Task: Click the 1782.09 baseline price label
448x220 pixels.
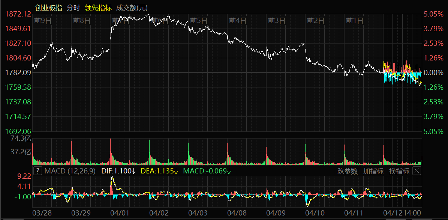Action: (x=18, y=72)
